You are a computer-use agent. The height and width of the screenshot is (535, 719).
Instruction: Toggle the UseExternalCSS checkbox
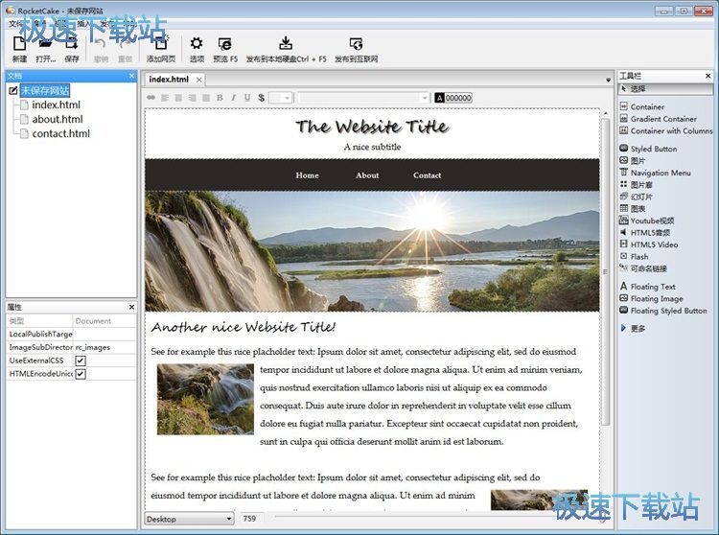click(x=81, y=361)
